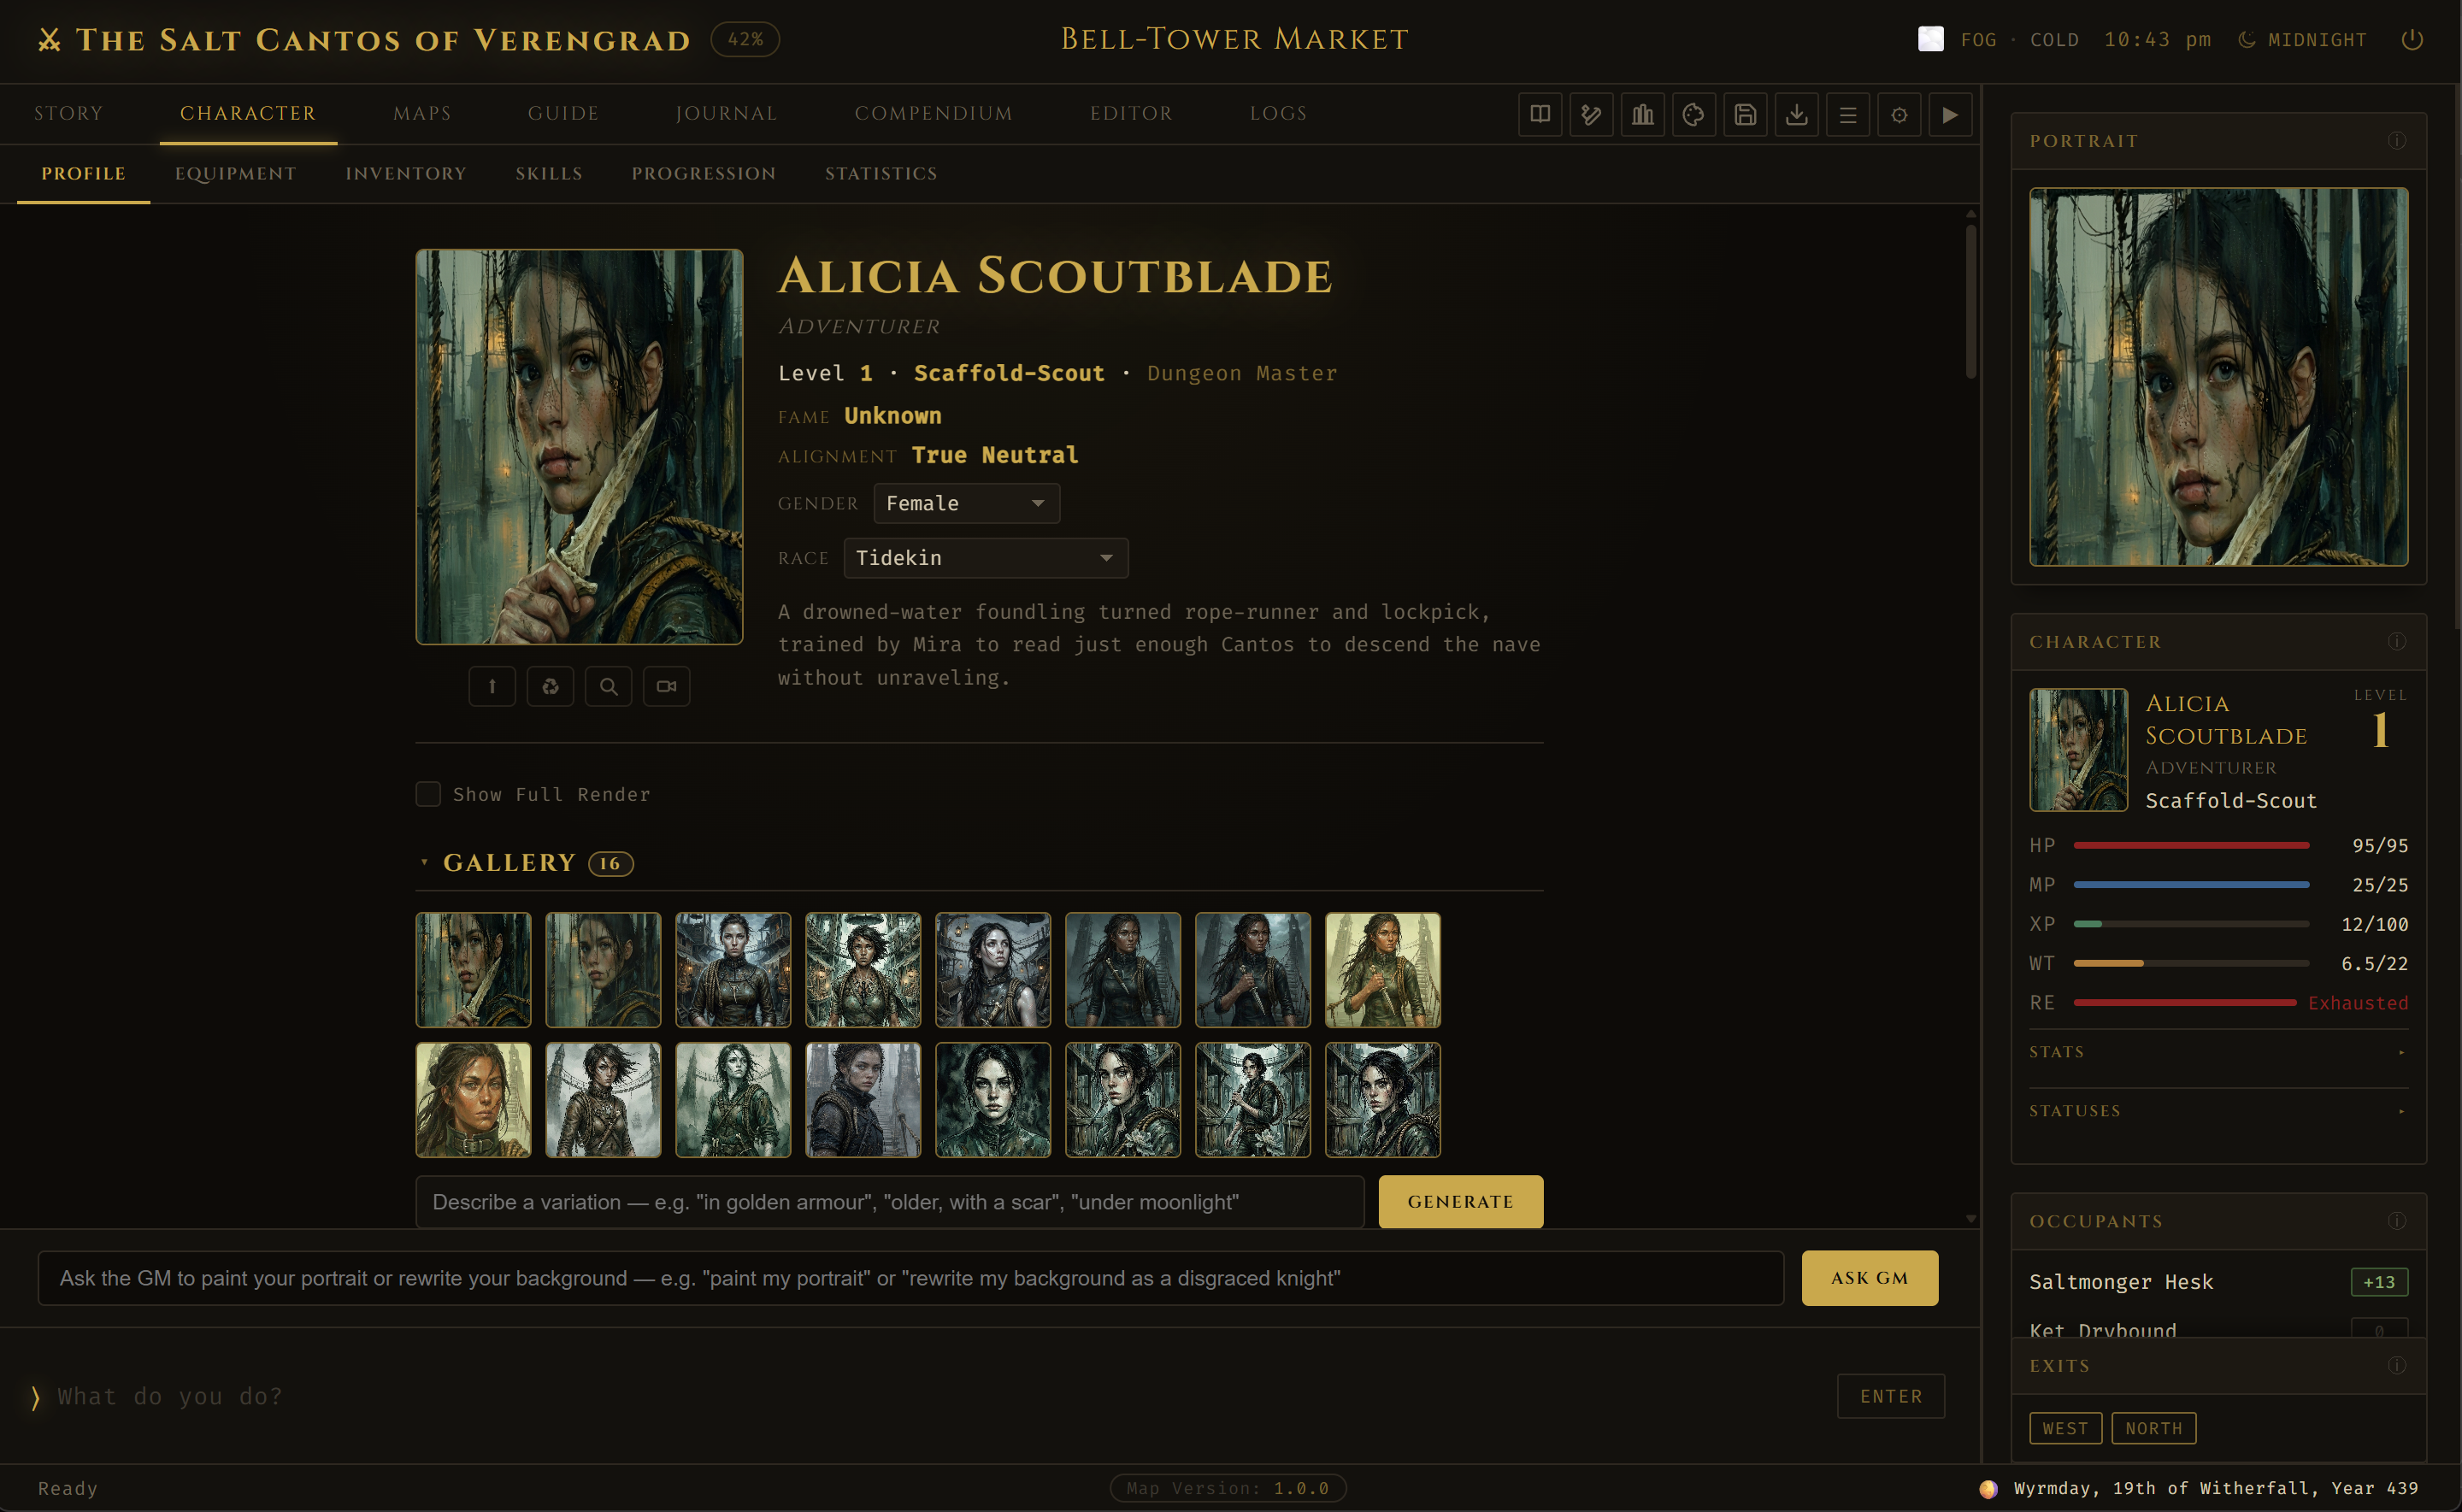
Task: Click the camera icon under portrait
Action: click(666, 686)
